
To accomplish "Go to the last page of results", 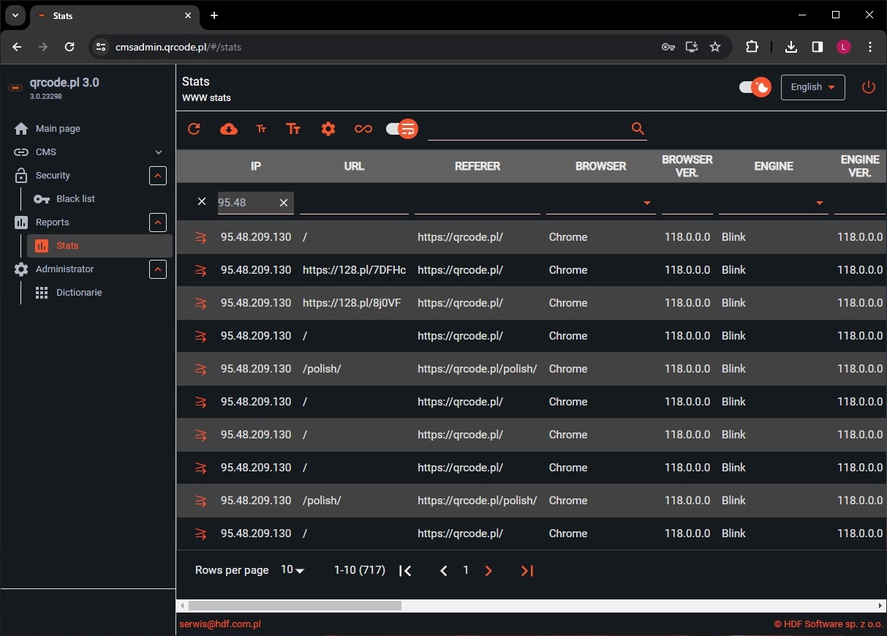I will click(x=526, y=570).
